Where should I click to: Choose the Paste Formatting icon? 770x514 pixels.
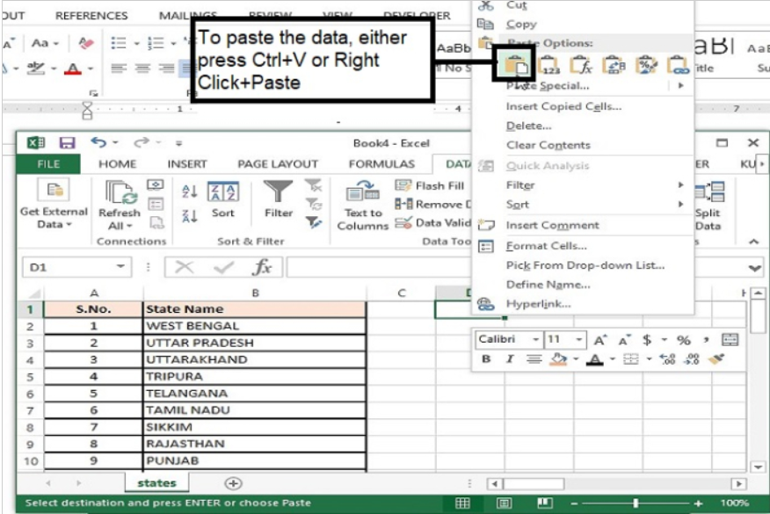[x=646, y=65]
